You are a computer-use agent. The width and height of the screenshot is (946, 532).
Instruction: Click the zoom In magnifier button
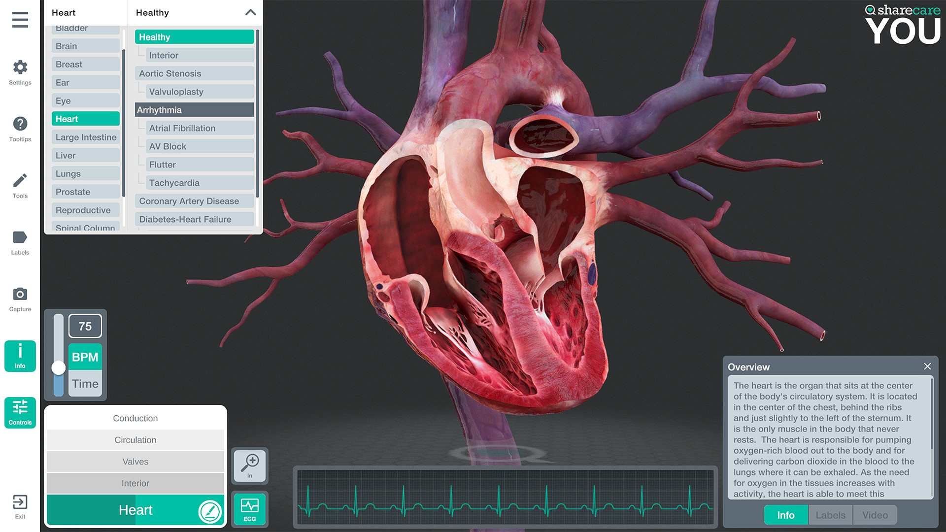pyautogui.click(x=250, y=465)
